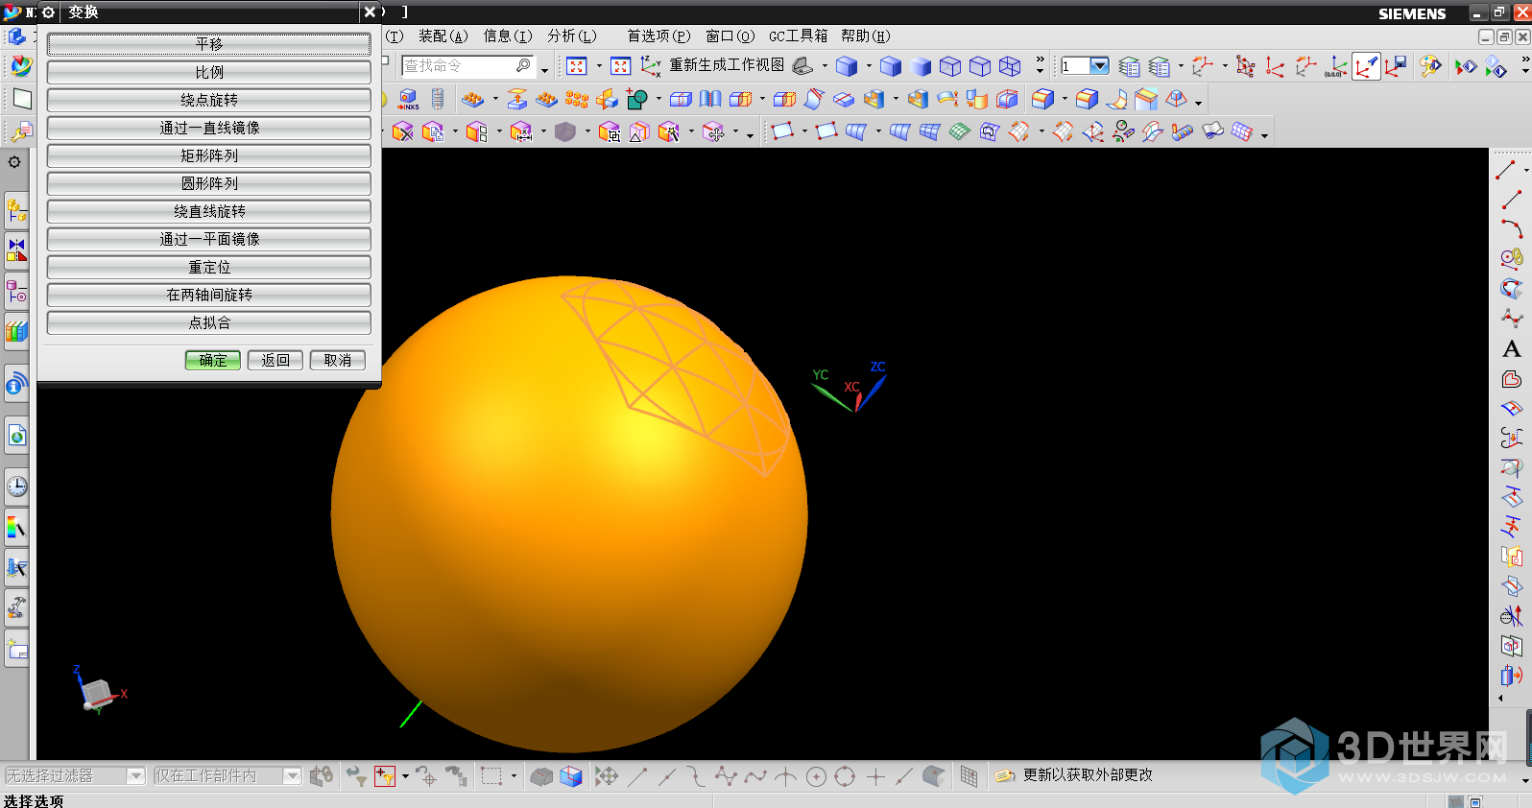The height and width of the screenshot is (808, 1532).
Task: Click the Text tool letter A icon
Action: click(1512, 349)
